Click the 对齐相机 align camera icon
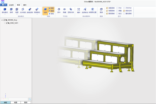 23,9
